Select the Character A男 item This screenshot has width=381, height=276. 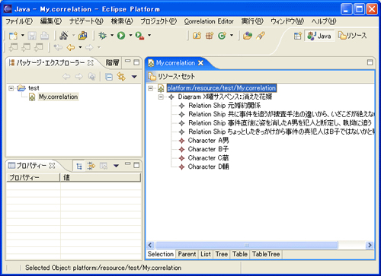[x=208, y=141]
